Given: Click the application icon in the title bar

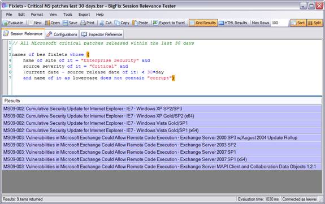Looking at the screenshot, I should pyautogui.click(x=5, y=6).
